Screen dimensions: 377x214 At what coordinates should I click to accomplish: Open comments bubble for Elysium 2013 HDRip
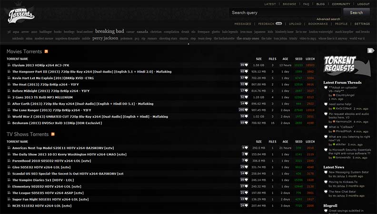[x=244, y=65]
